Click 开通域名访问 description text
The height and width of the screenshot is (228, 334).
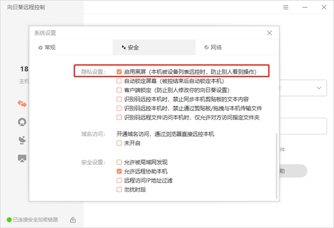[165, 134]
